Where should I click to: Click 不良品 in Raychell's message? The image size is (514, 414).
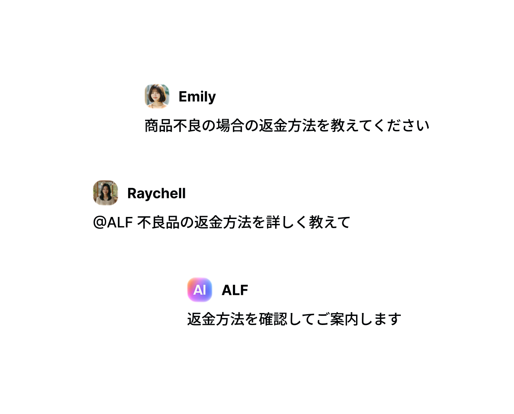(x=158, y=222)
